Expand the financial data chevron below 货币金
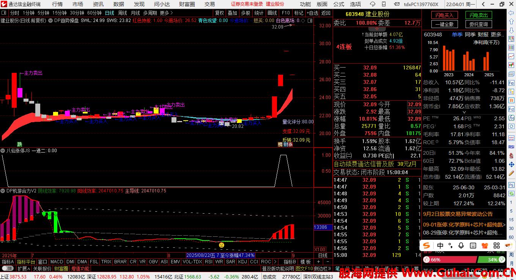Image resolution: width=516 pixels, height=280 pixels. point(464,113)
